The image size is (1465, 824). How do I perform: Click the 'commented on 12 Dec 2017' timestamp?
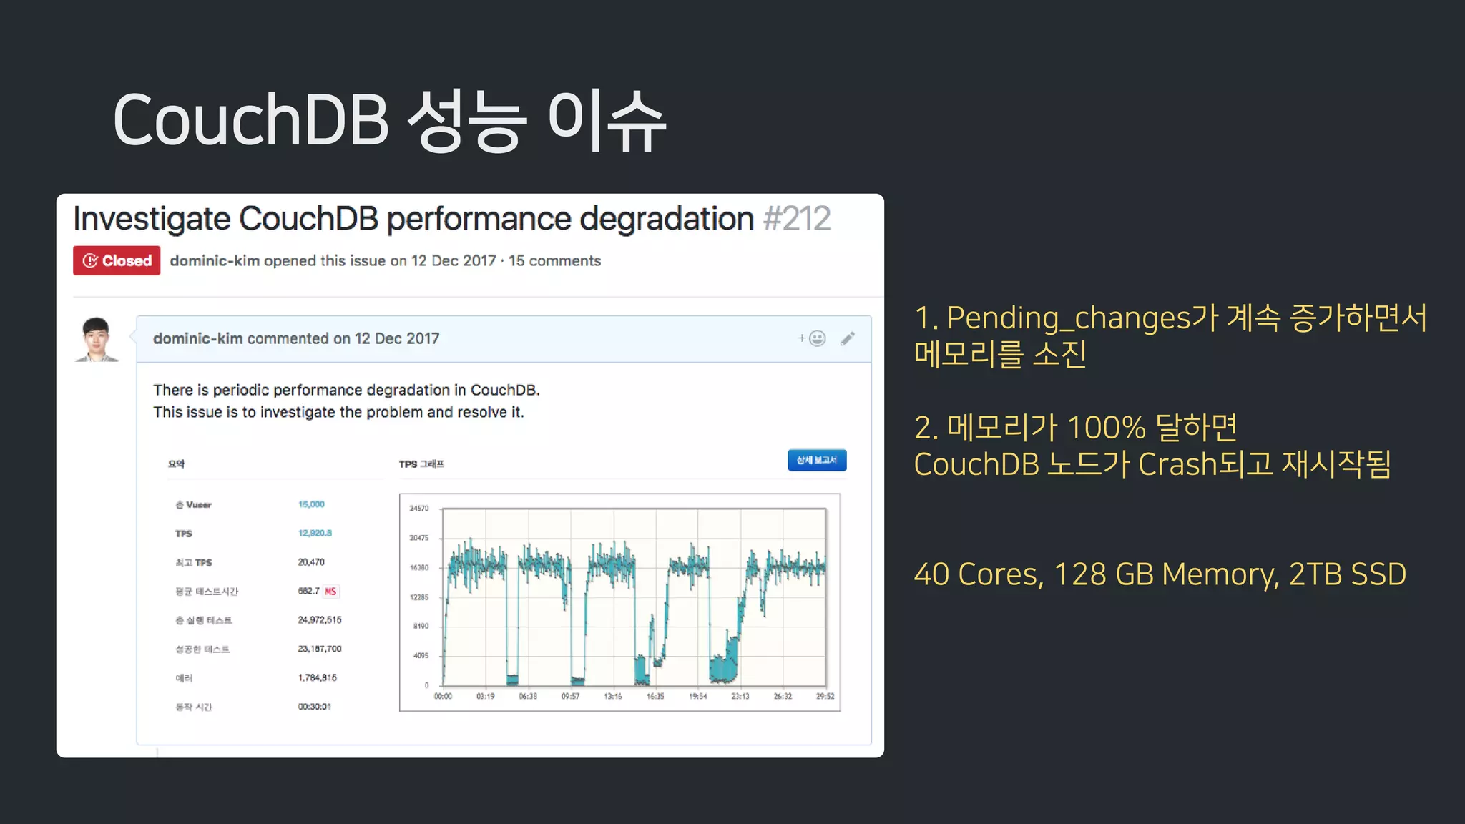point(343,339)
